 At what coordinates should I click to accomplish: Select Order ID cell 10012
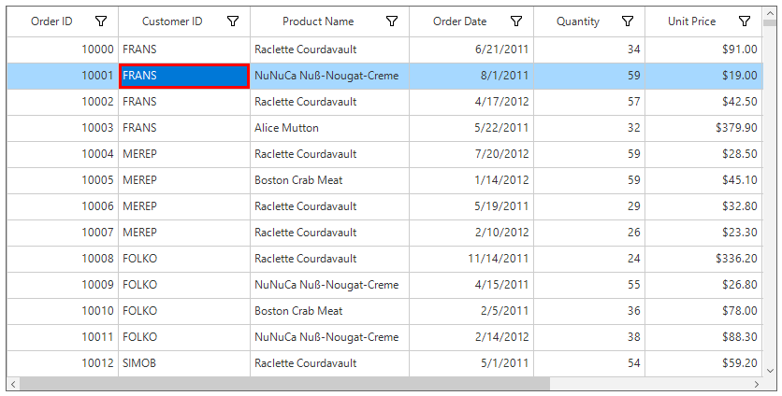pos(63,363)
